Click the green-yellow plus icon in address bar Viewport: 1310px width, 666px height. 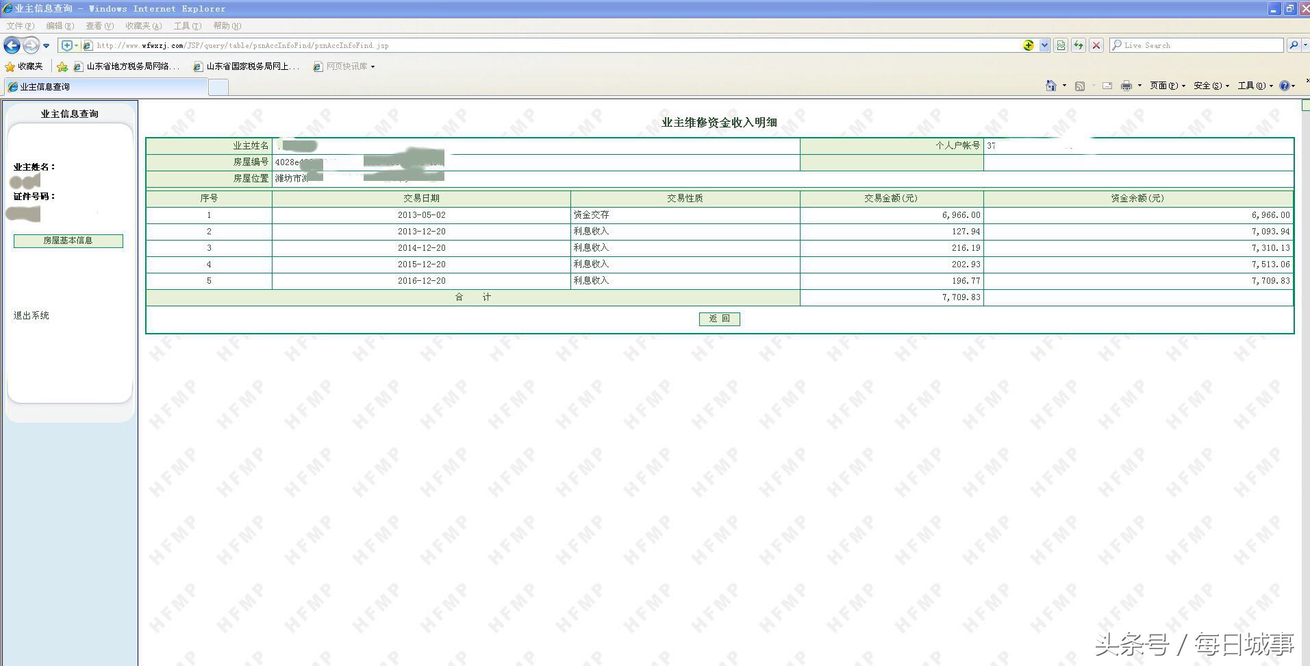tap(1029, 45)
